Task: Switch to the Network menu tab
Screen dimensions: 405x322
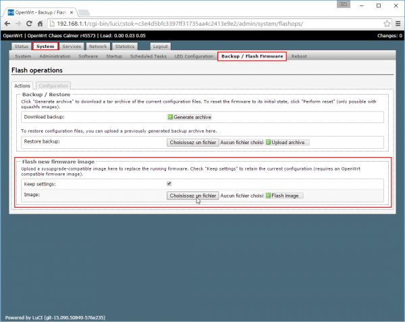Action: tap(97, 47)
